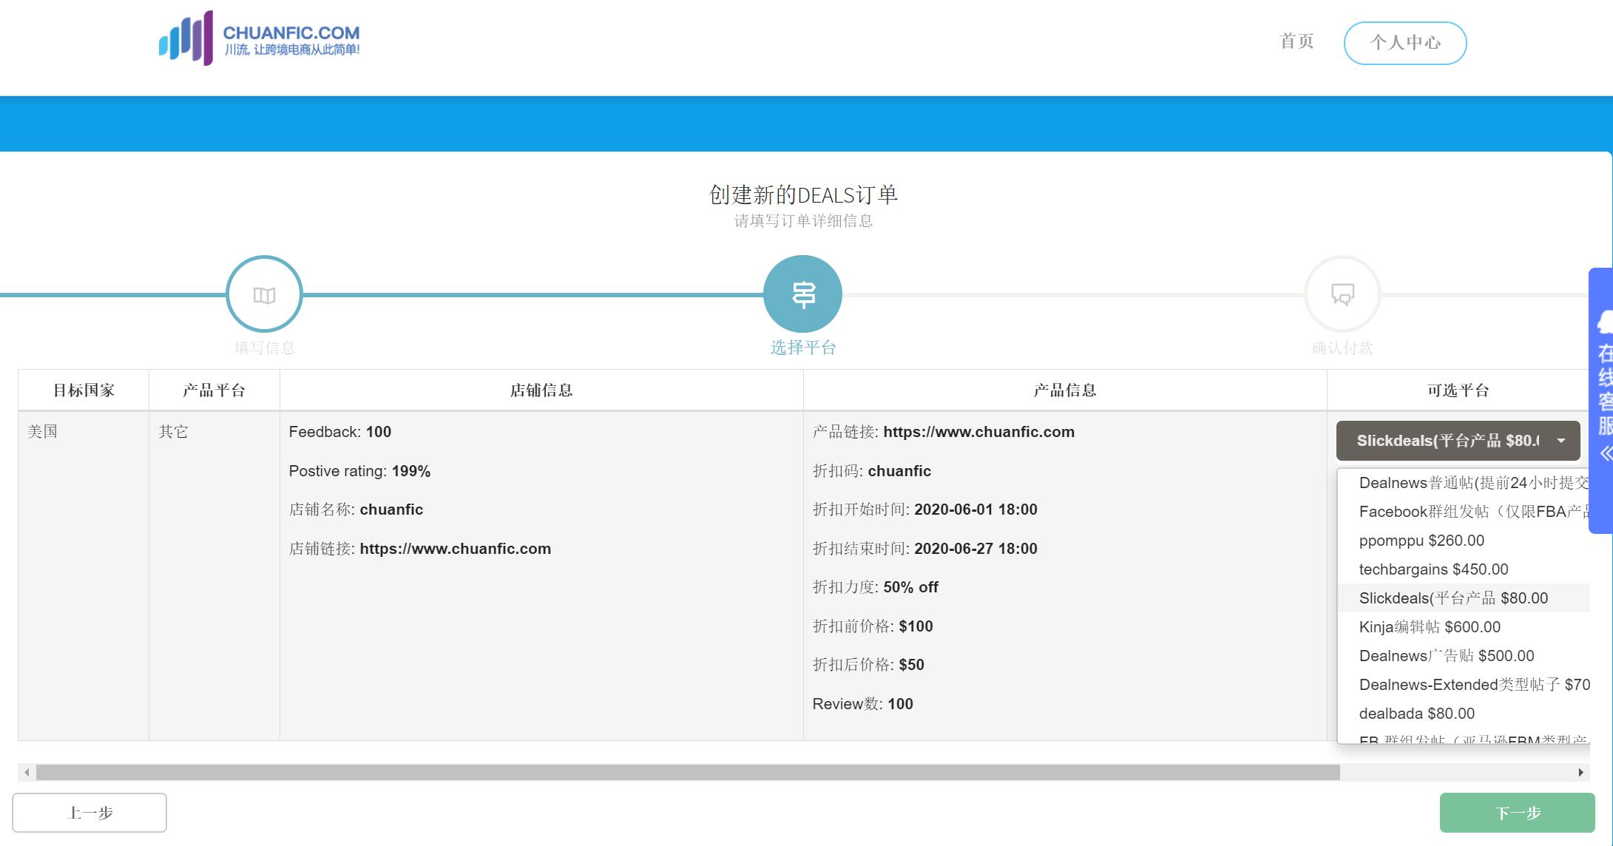Select the Dealnews普通帖 option

1464,483
